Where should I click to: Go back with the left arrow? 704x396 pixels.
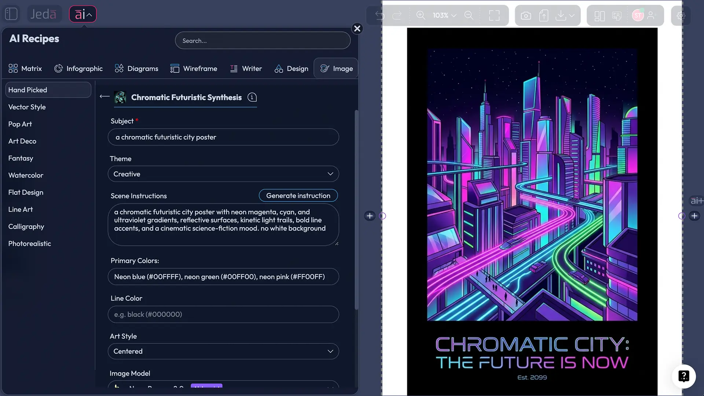104,96
